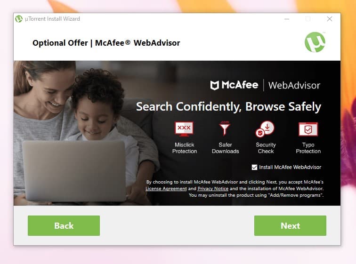
Task: Click the Security Check download icon
Action: point(265,129)
